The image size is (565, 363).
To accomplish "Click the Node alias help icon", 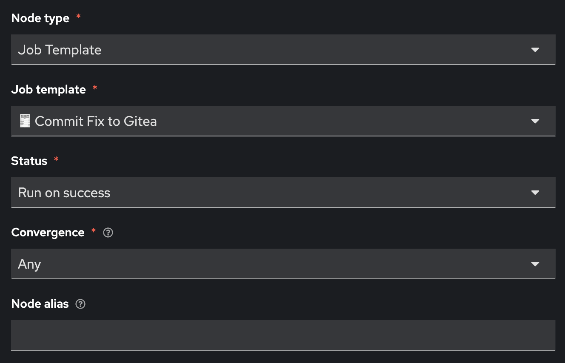I will click(x=80, y=304).
